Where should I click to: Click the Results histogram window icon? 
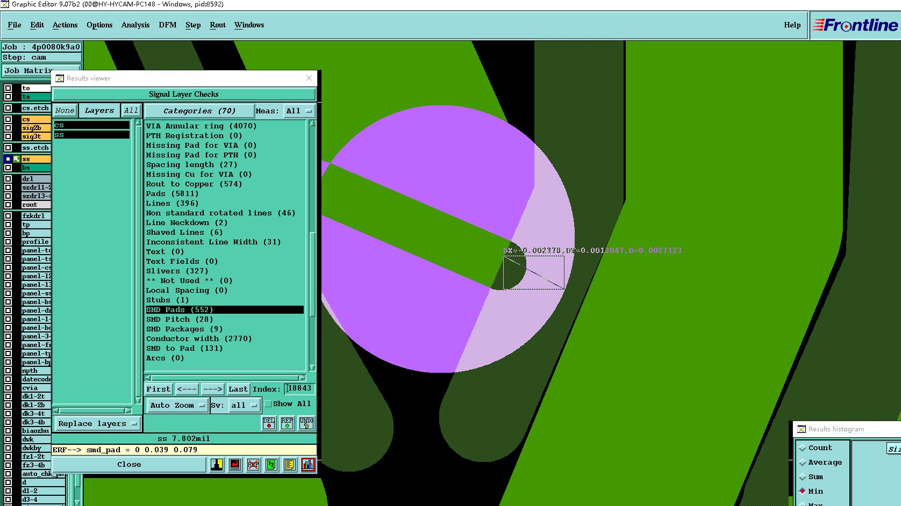(x=802, y=429)
